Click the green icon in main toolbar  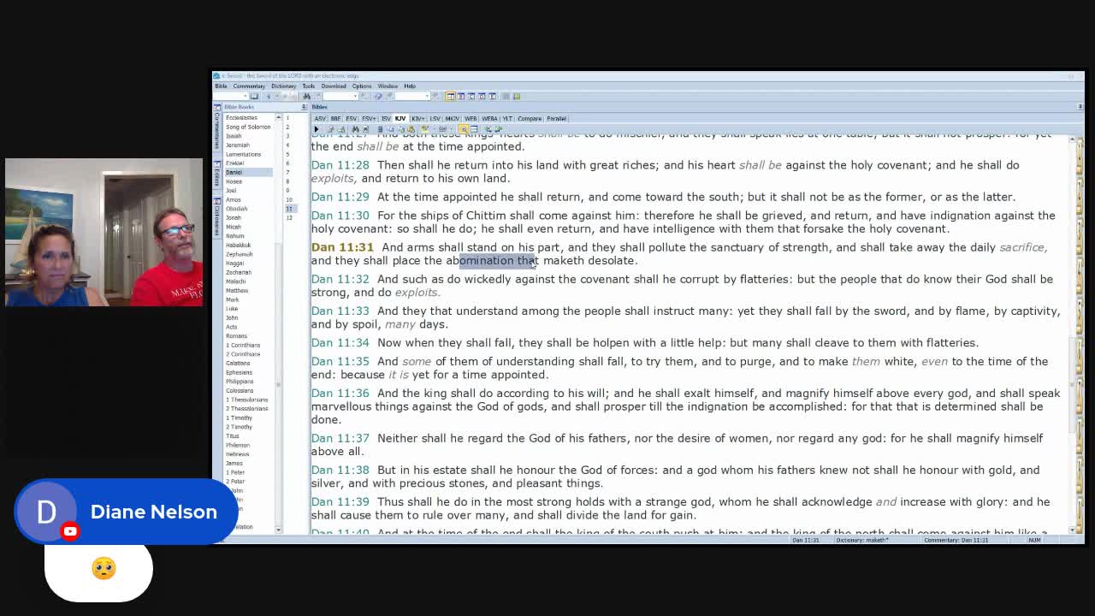coord(517,96)
